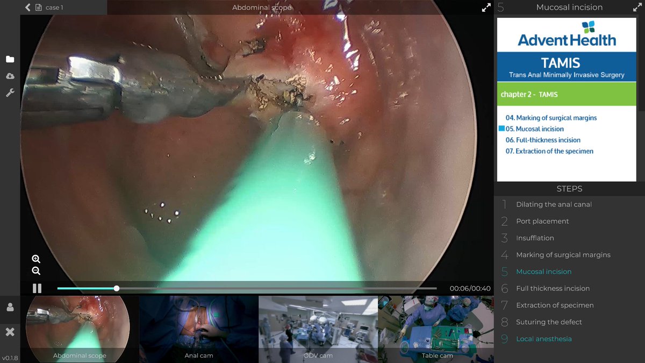The width and height of the screenshot is (645, 363).
Task: Expand the Mucosal incision panel to fullscreen
Action: [637, 8]
